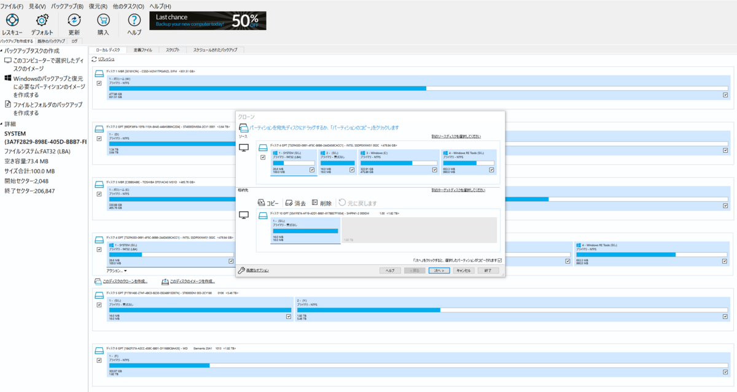This screenshot has width=737, height=392.
Task: Click the デフォルト gear toolbar icon
Action: pyautogui.click(x=42, y=20)
